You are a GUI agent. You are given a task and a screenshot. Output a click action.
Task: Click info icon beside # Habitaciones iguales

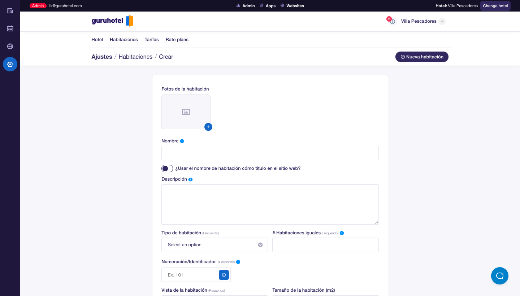[342, 233]
